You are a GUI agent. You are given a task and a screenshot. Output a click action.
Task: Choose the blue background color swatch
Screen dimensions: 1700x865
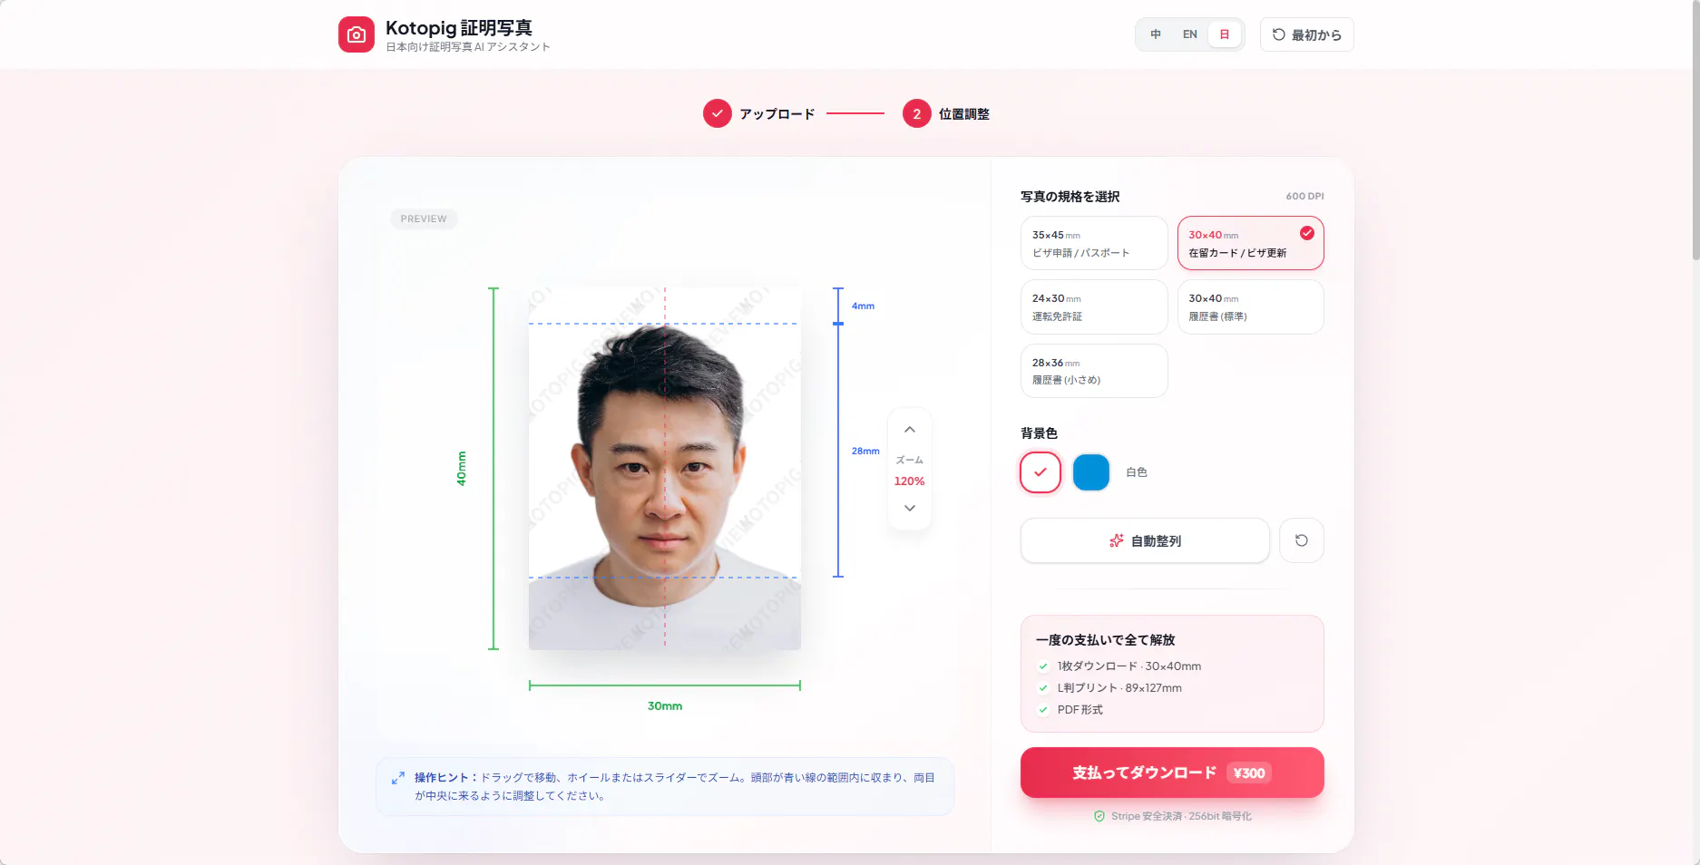pos(1091,472)
